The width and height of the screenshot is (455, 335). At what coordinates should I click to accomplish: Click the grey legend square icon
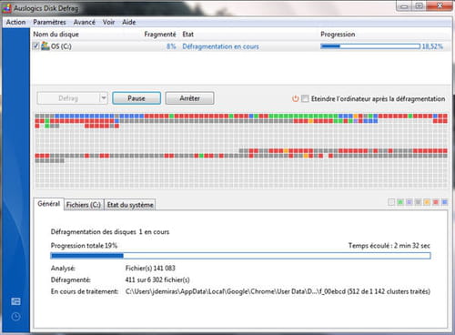(418, 202)
